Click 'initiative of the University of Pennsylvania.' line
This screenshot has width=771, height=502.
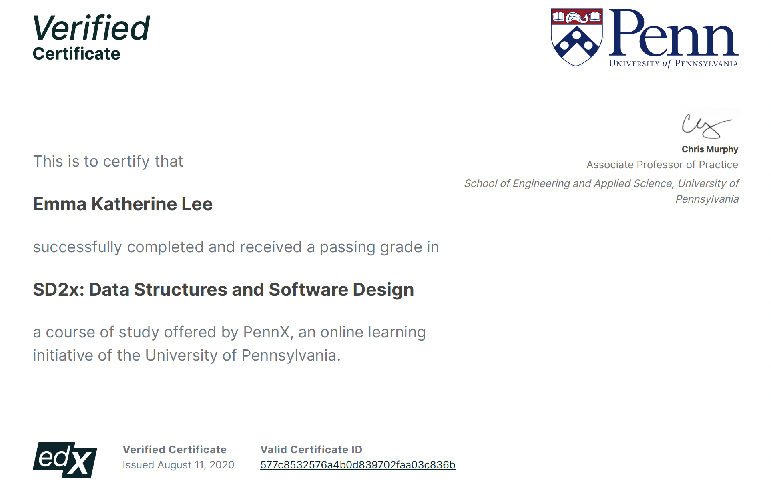tap(187, 355)
